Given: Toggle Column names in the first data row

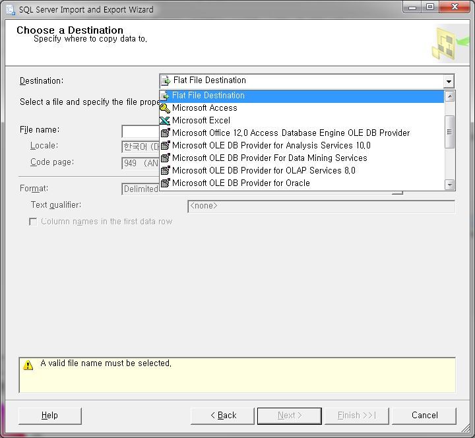Looking at the screenshot, I should 33,222.
